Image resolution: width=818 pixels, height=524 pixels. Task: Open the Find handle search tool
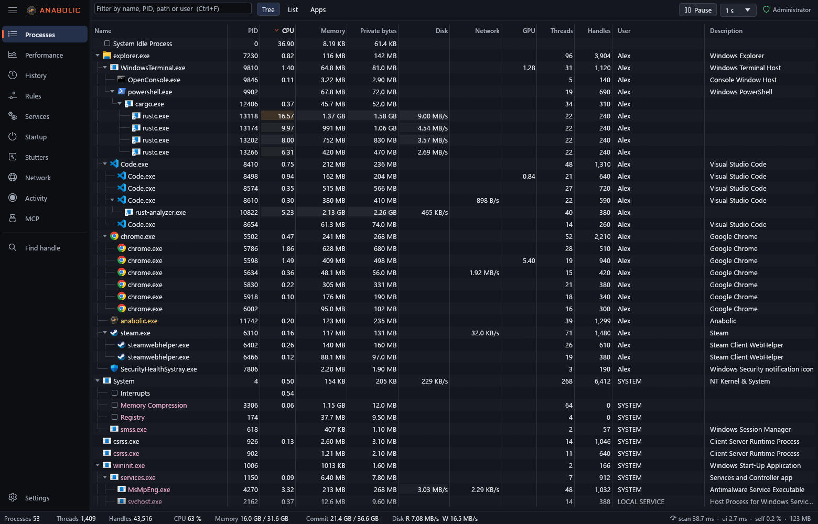tap(45, 248)
